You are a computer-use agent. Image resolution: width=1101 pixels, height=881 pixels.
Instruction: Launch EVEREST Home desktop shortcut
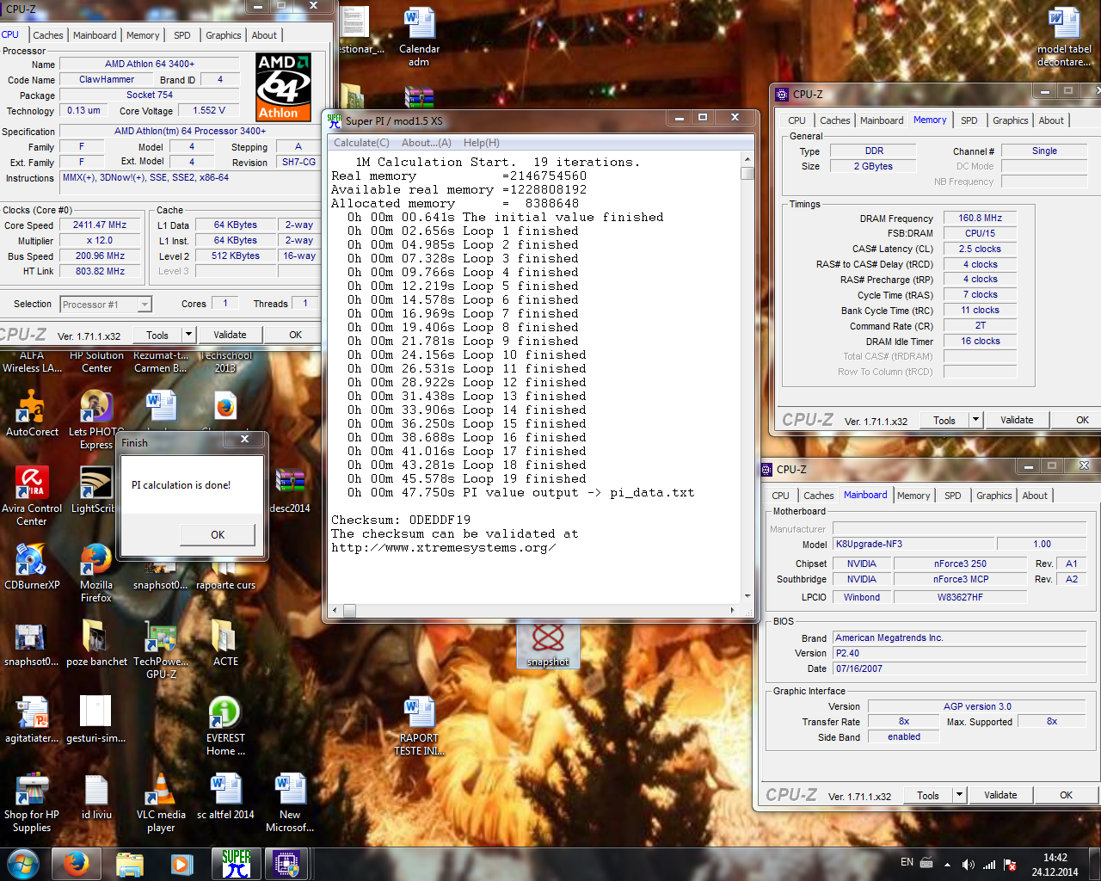pyautogui.click(x=225, y=726)
